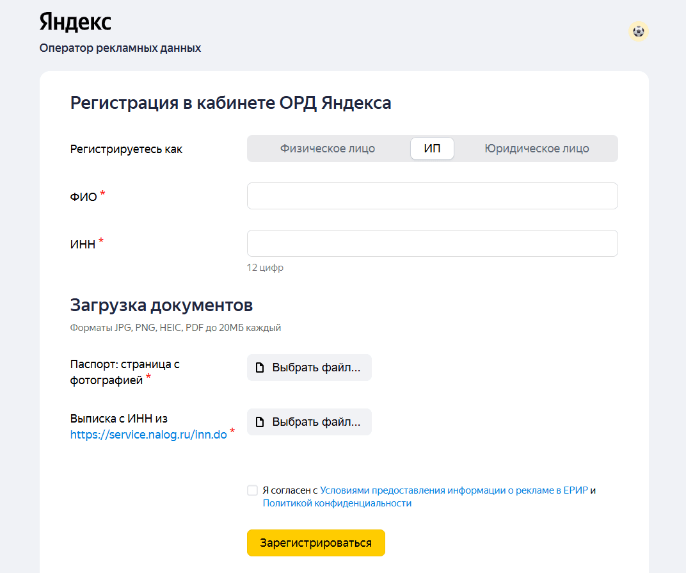This screenshot has width=686, height=573.
Task: Select the Физическое лицо option
Action: (x=327, y=149)
